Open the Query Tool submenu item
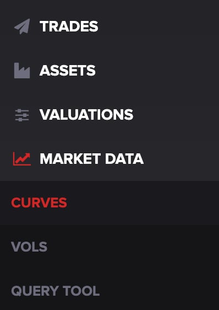Screen dimensions: 219x310 coord(55,291)
